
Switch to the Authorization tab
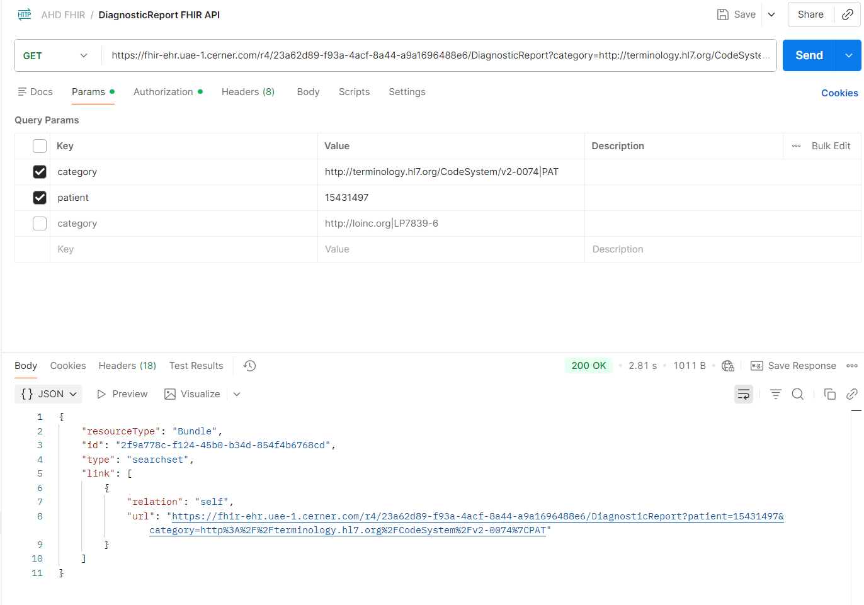coord(163,92)
